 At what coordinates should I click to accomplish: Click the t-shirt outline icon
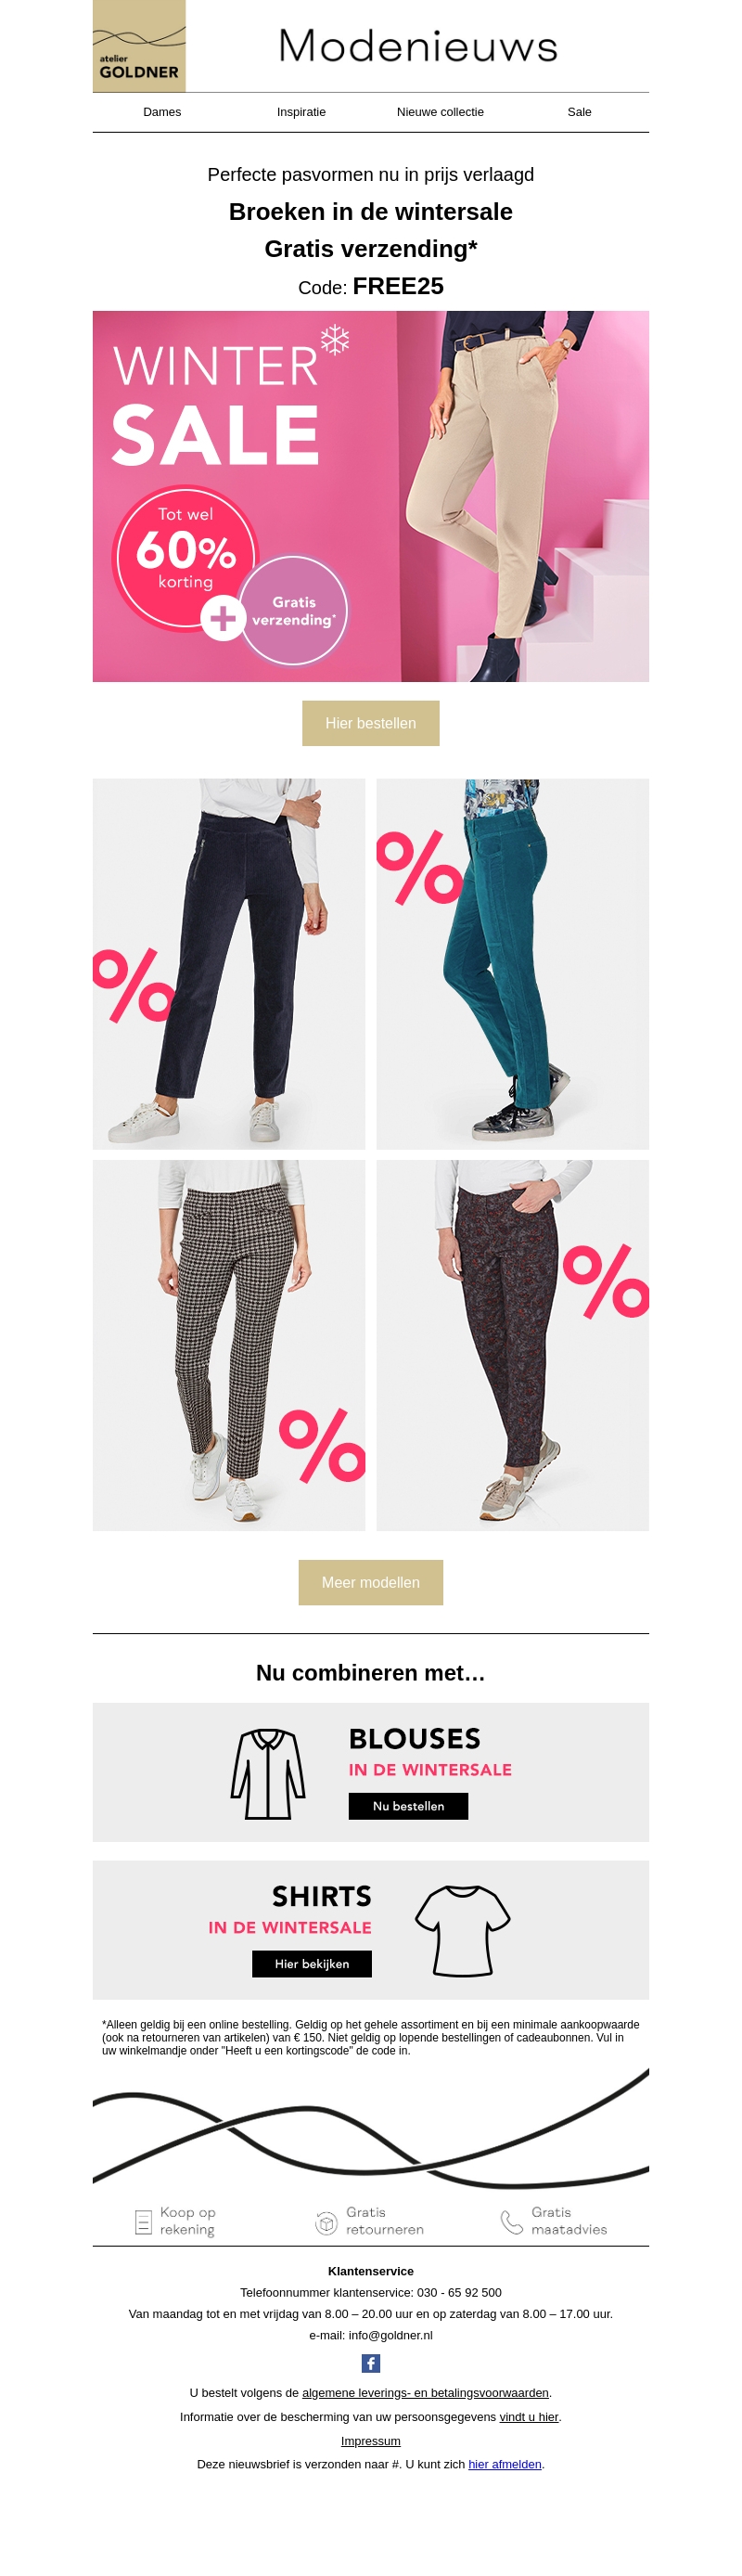click(463, 1931)
